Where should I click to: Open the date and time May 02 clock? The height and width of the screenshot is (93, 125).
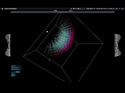101,9
